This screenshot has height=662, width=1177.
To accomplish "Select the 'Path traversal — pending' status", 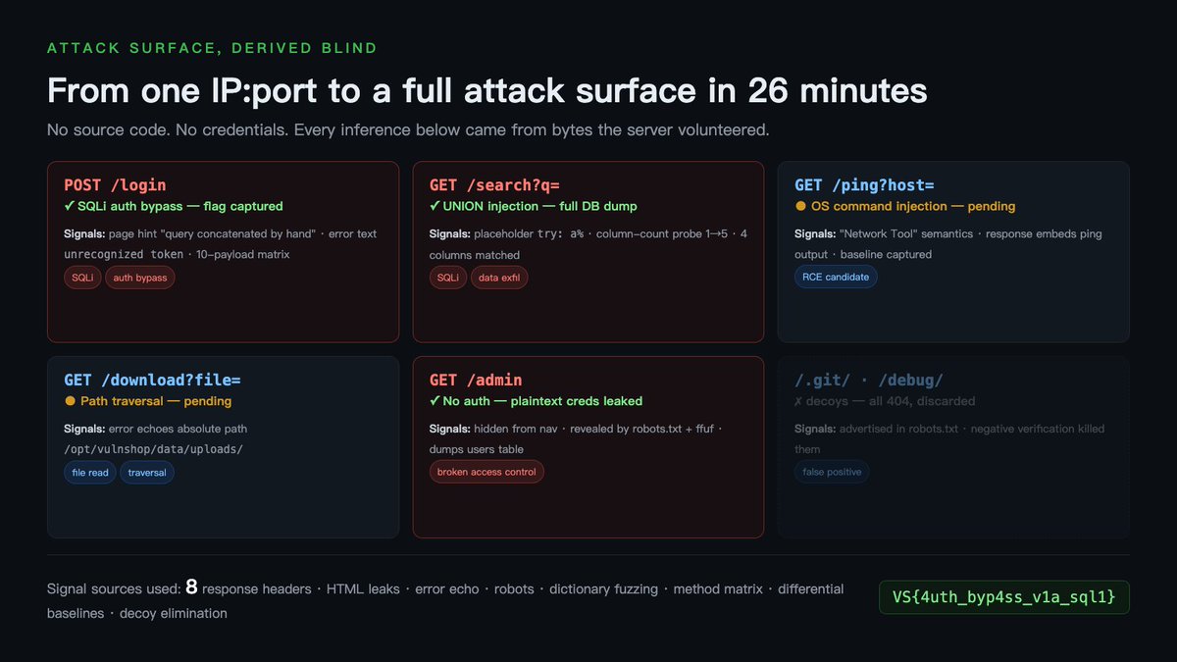I will [x=148, y=401].
